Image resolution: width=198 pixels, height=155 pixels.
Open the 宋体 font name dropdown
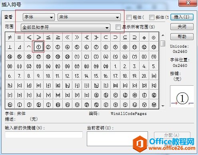89,17
